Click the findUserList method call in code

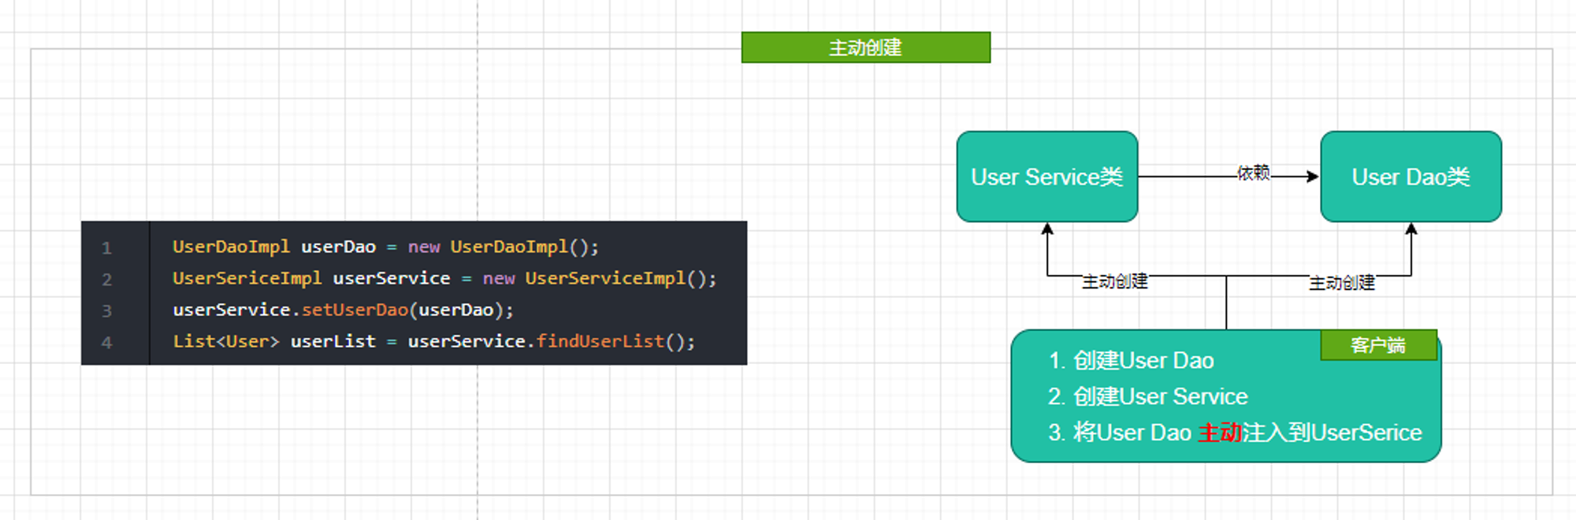coord(600,341)
